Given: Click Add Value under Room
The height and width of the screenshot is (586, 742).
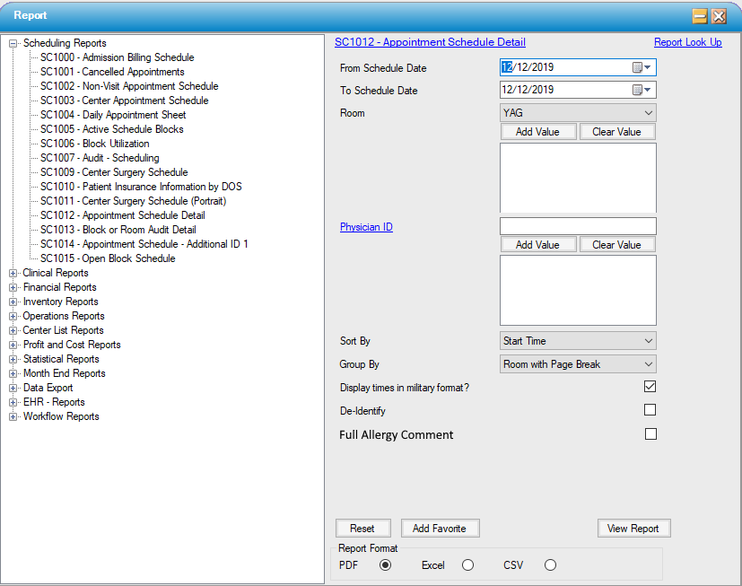Looking at the screenshot, I should (x=538, y=131).
